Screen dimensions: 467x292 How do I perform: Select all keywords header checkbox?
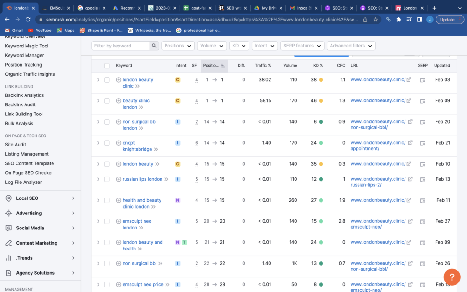(x=107, y=66)
